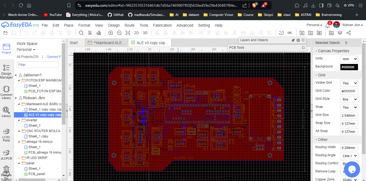
Task: Open Layers and Objects settings gear
Action: point(298,40)
